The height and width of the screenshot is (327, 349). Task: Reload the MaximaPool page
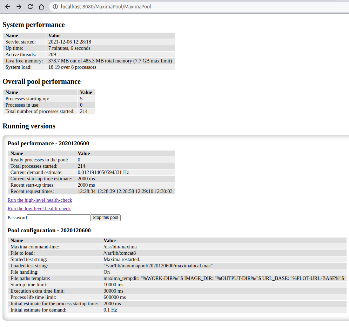(30, 6)
